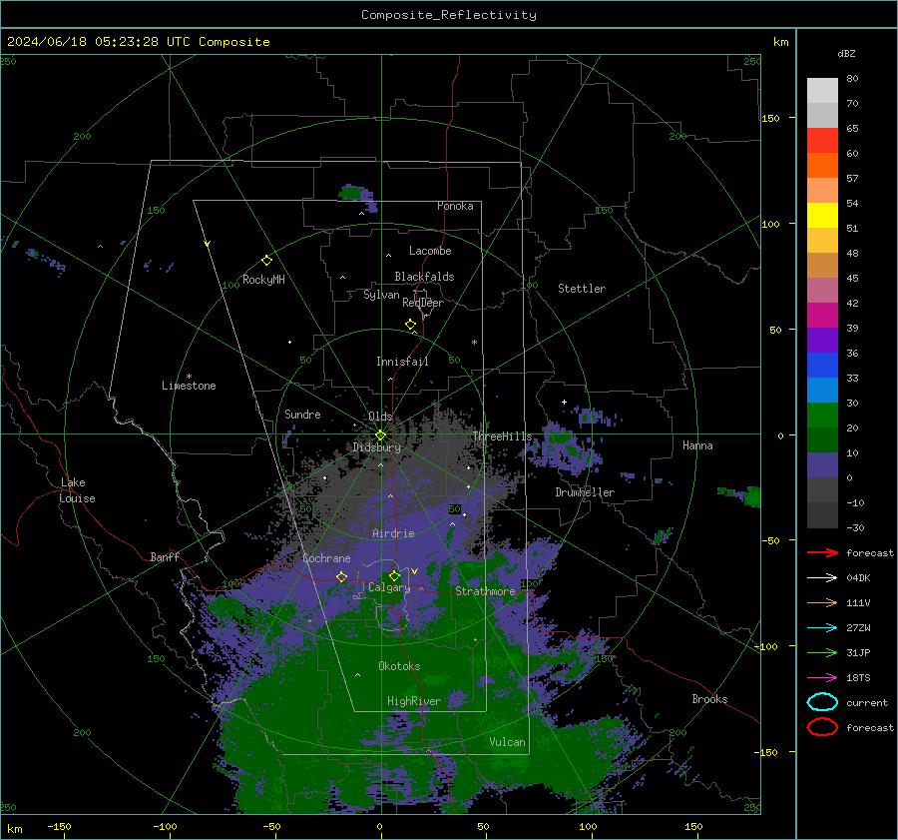Click the echo cluster east of ThreeHills
The image size is (898, 840).
coord(564,450)
